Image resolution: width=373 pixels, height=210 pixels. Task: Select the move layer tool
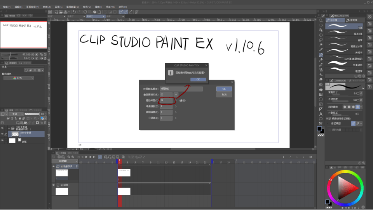click(x=321, y=35)
